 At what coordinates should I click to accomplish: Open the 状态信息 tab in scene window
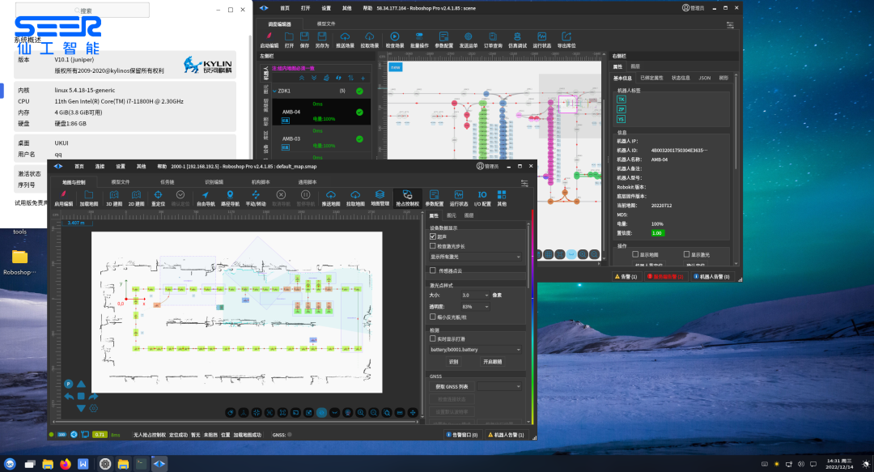click(681, 78)
